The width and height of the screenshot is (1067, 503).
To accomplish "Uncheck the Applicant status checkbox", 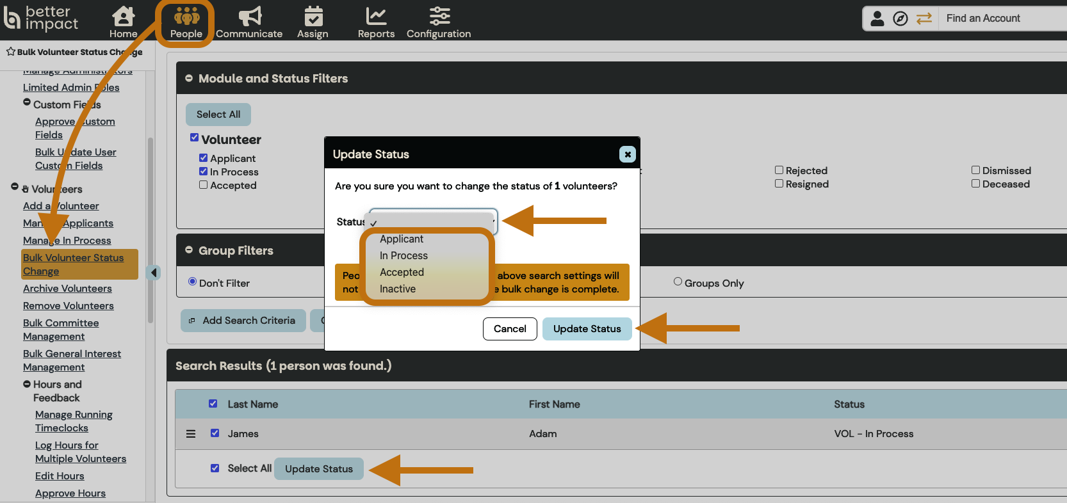I will pyautogui.click(x=204, y=158).
